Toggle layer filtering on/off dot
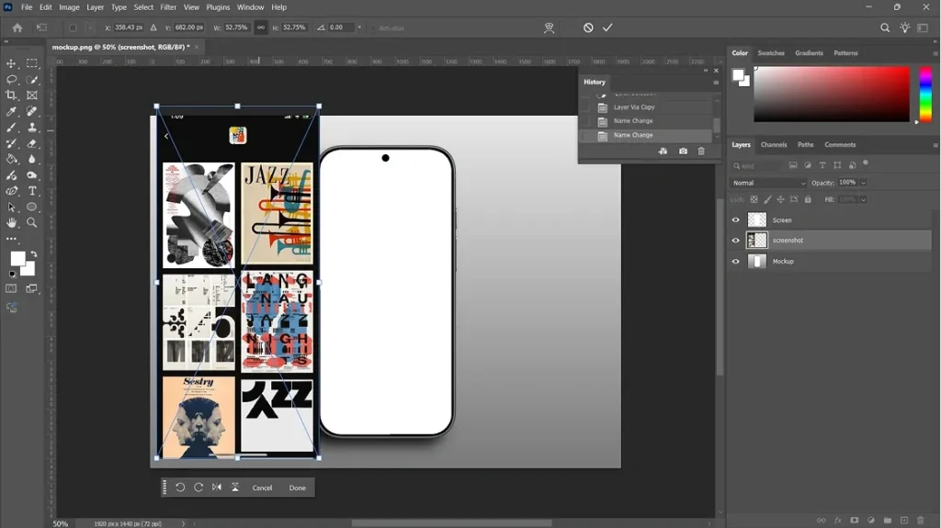The width and height of the screenshot is (941, 528). click(x=866, y=163)
